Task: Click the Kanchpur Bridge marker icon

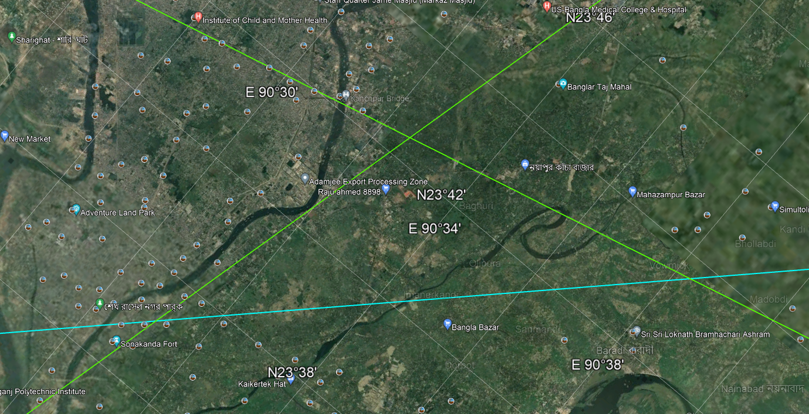Action: pyautogui.click(x=346, y=95)
